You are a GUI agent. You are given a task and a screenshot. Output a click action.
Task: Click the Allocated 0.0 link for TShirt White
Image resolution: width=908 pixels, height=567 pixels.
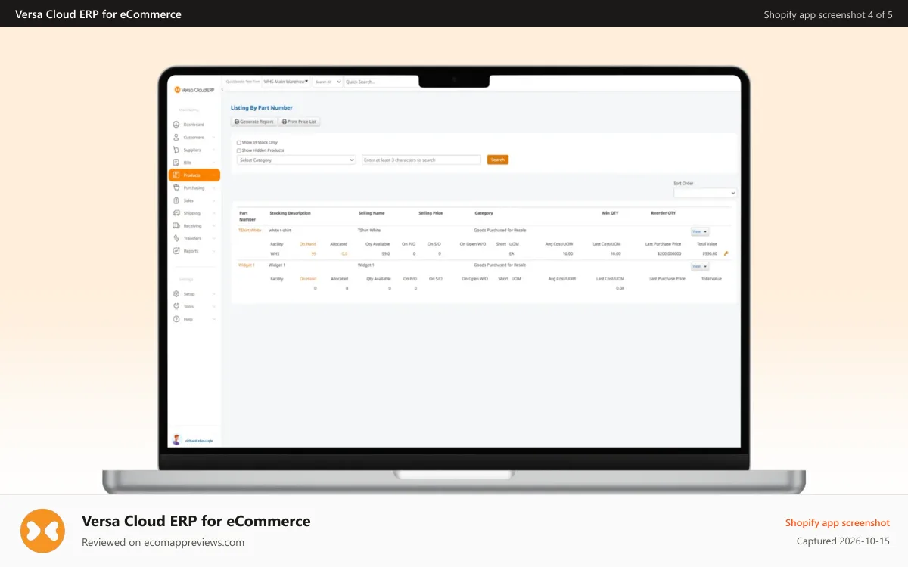344,253
